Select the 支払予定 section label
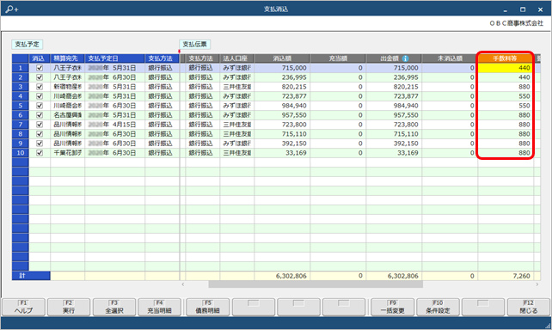 pos(28,45)
